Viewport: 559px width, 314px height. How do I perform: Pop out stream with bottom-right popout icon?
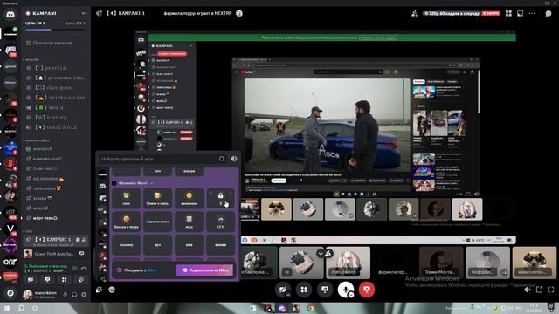(x=539, y=290)
